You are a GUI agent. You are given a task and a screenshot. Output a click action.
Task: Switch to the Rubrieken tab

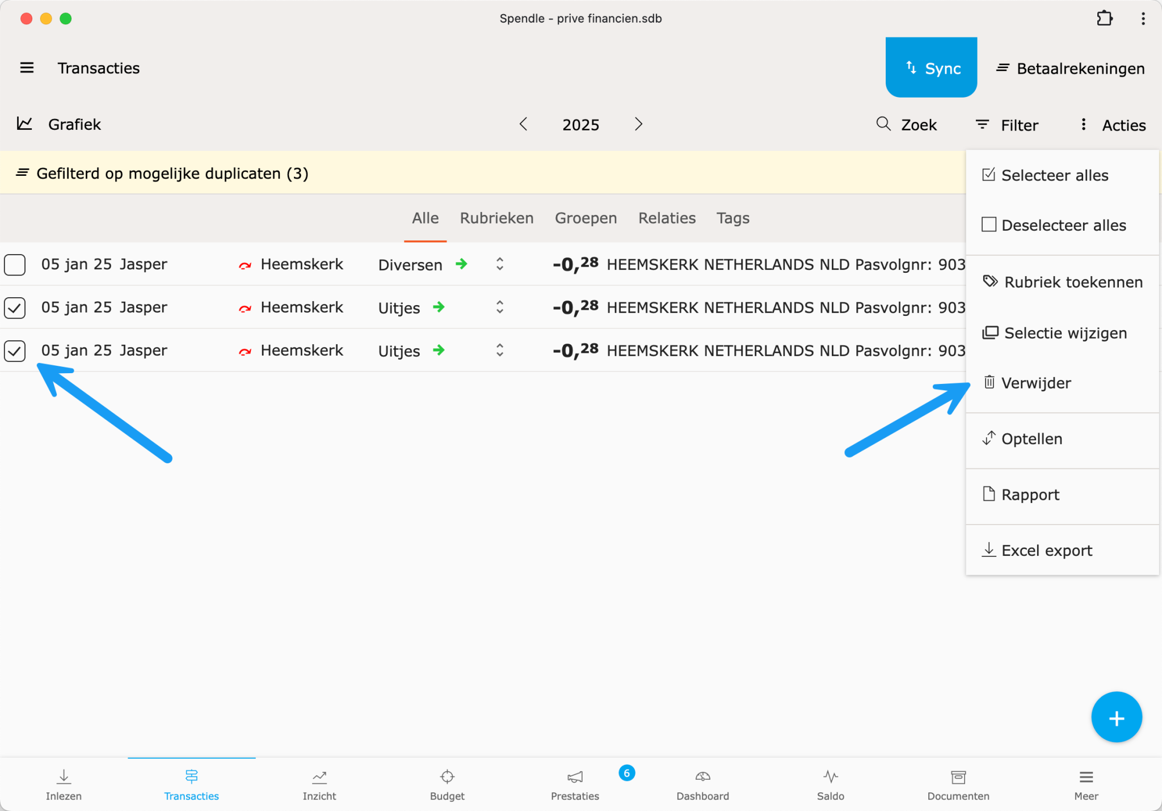[496, 218]
